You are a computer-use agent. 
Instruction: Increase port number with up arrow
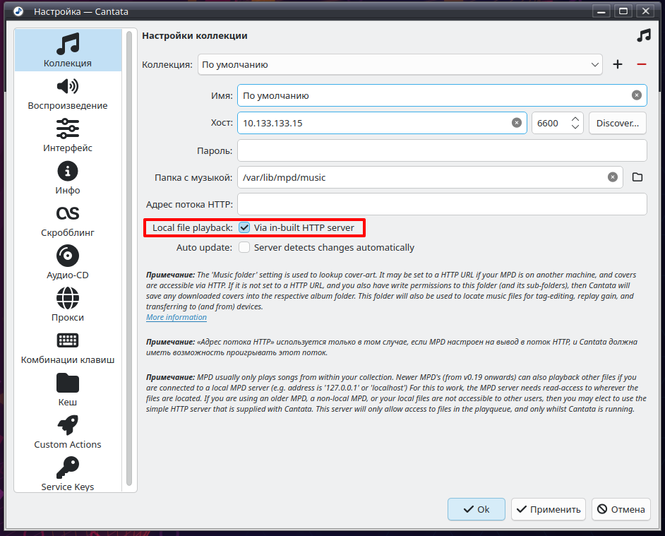pyautogui.click(x=575, y=119)
